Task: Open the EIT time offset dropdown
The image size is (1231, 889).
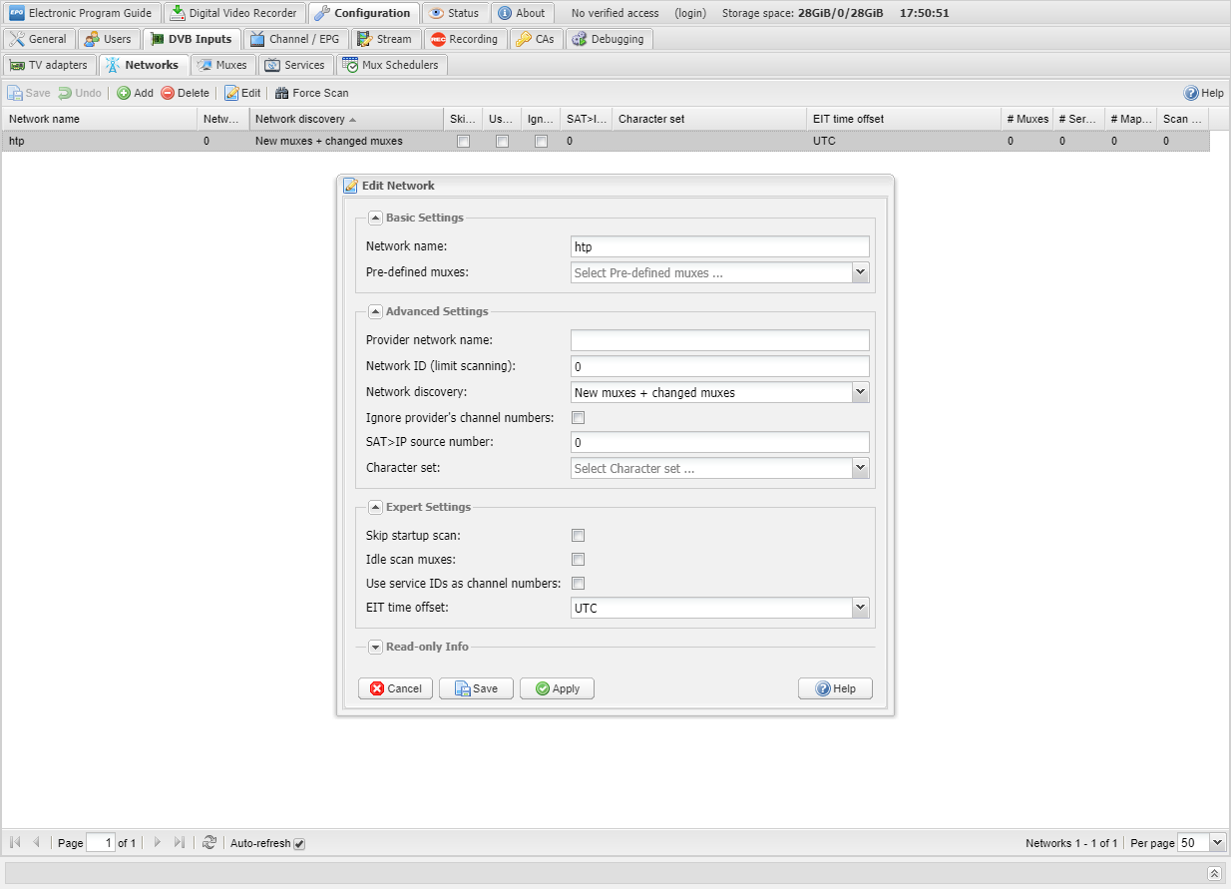Action: [x=860, y=608]
